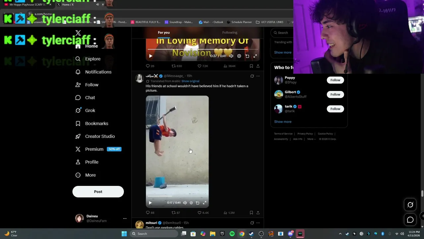Expand the footer More menu
The height and width of the screenshot is (239, 424).
[311, 139]
